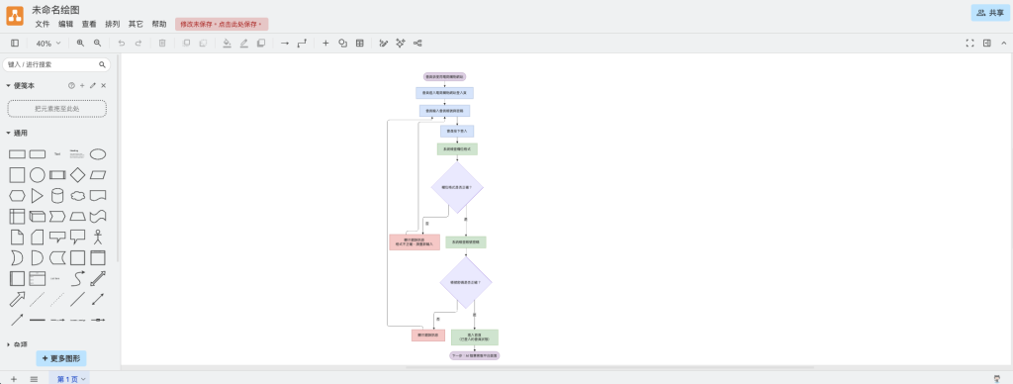Click the bring to front icon
Image resolution: width=1013 pixels, height=384 pixels.
click(186, 44)
